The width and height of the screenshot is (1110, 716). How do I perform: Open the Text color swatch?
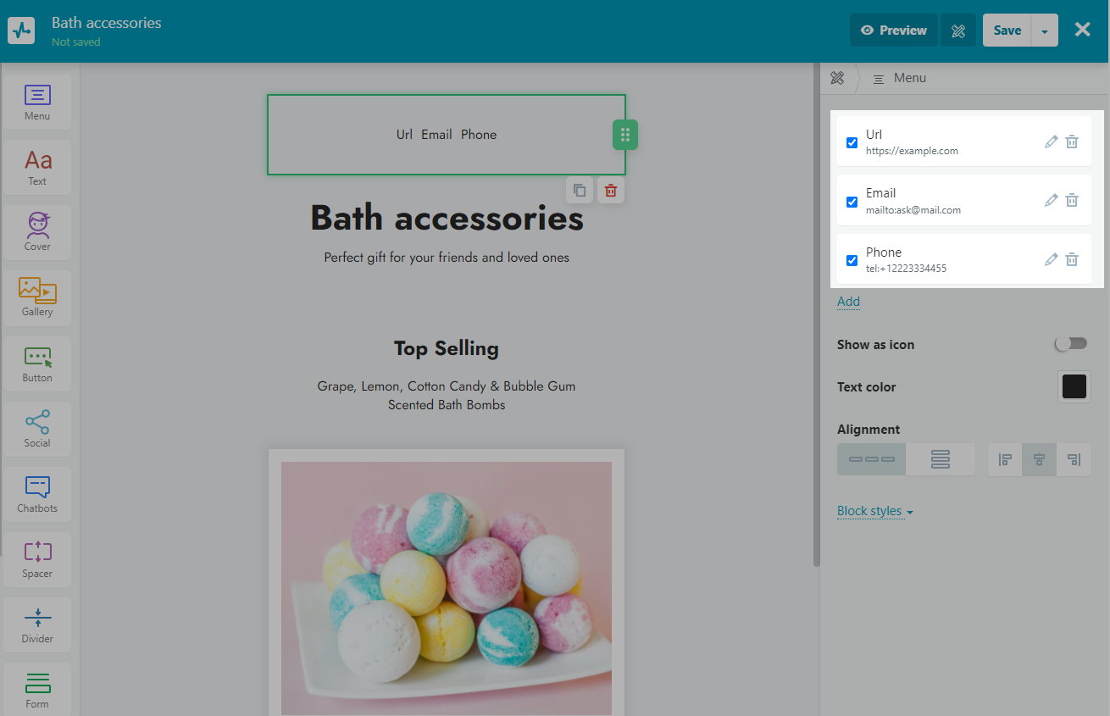(x=1074, y=386)
